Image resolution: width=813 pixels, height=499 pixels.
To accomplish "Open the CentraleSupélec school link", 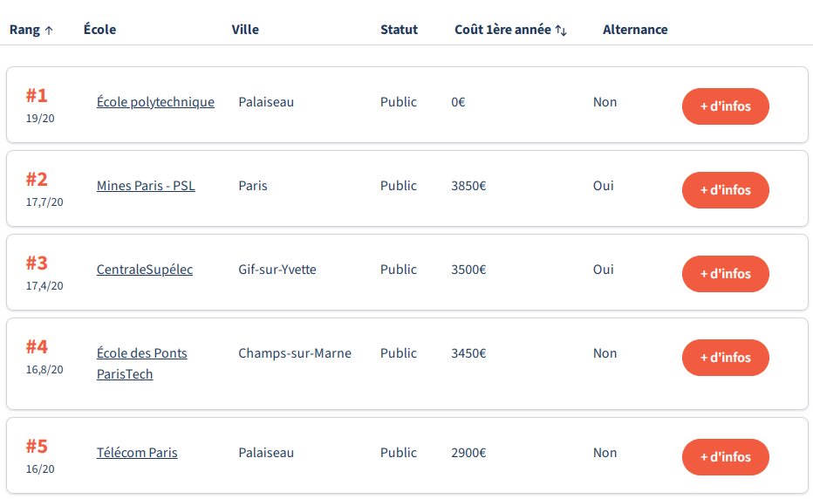I will coord(145,270).
